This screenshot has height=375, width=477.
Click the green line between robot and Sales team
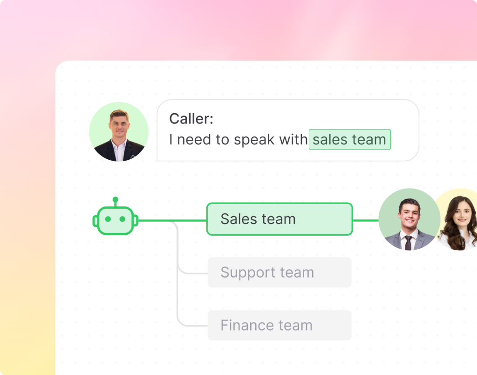pyautogui.click(x=172, y=220)
